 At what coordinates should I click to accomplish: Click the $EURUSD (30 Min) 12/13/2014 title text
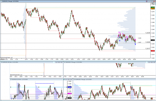click(x=20, y=80)
